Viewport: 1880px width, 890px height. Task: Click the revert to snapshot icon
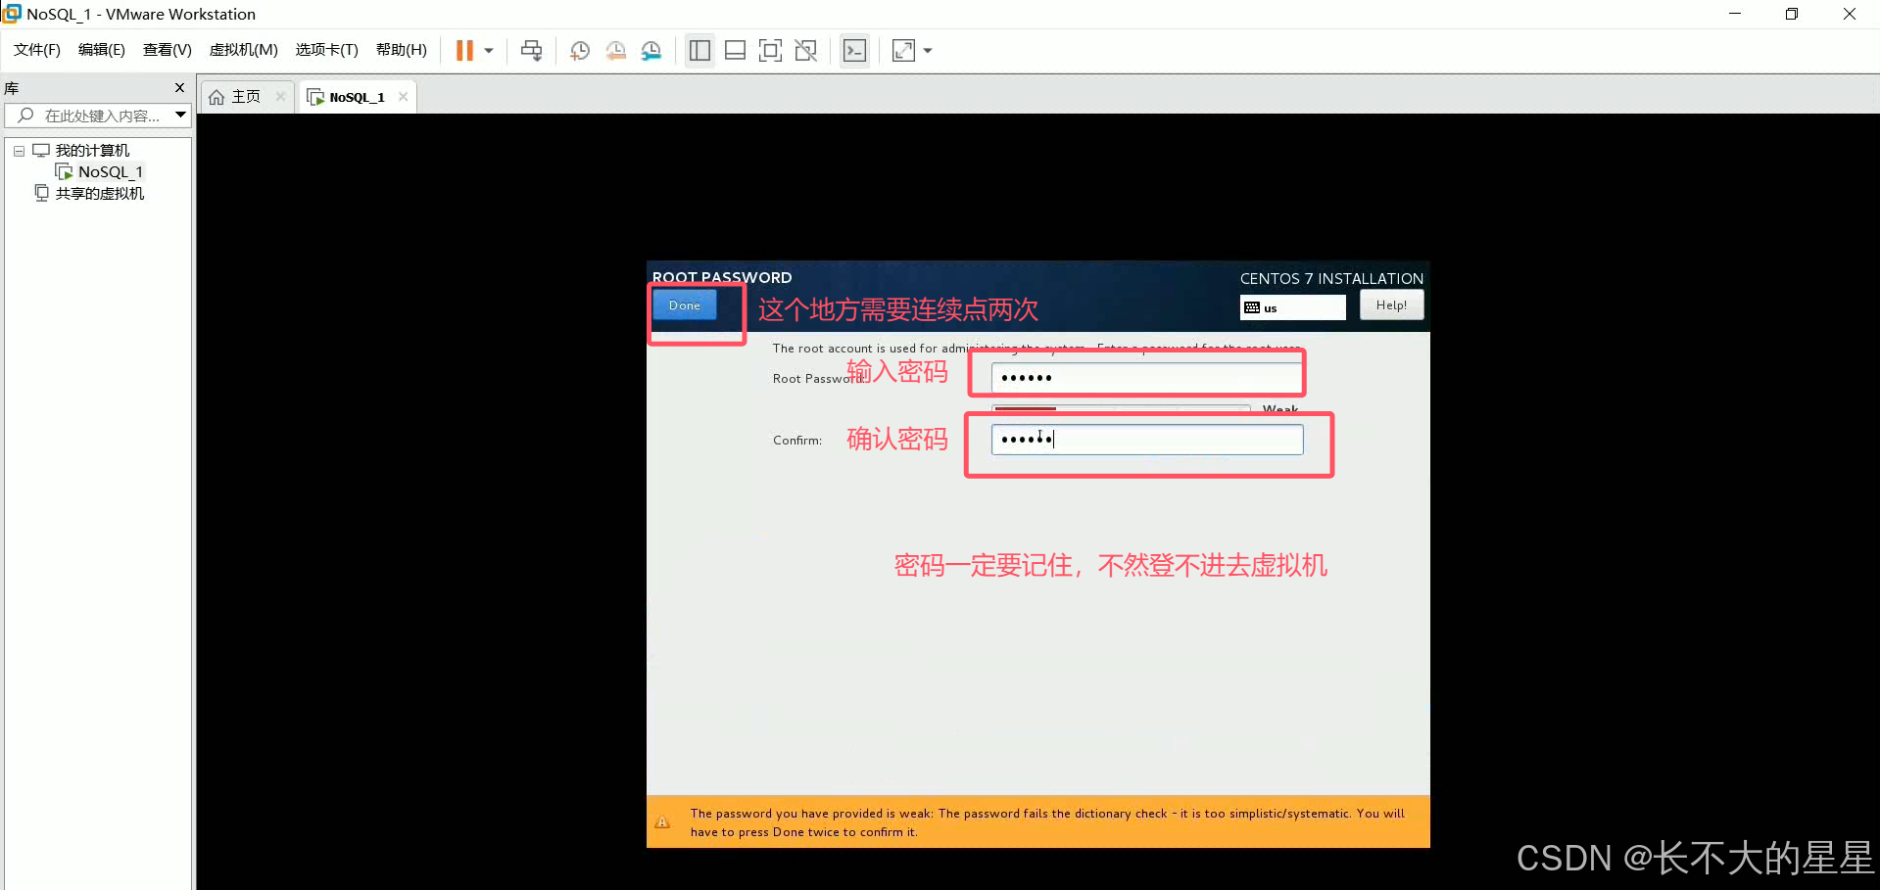click(615, 51)
